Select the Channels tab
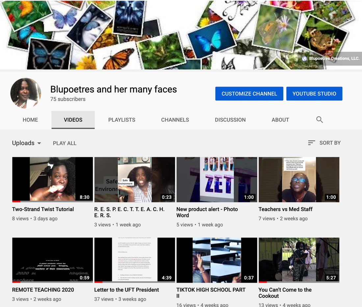Screen dimensions: 362x307 point(175,120)
